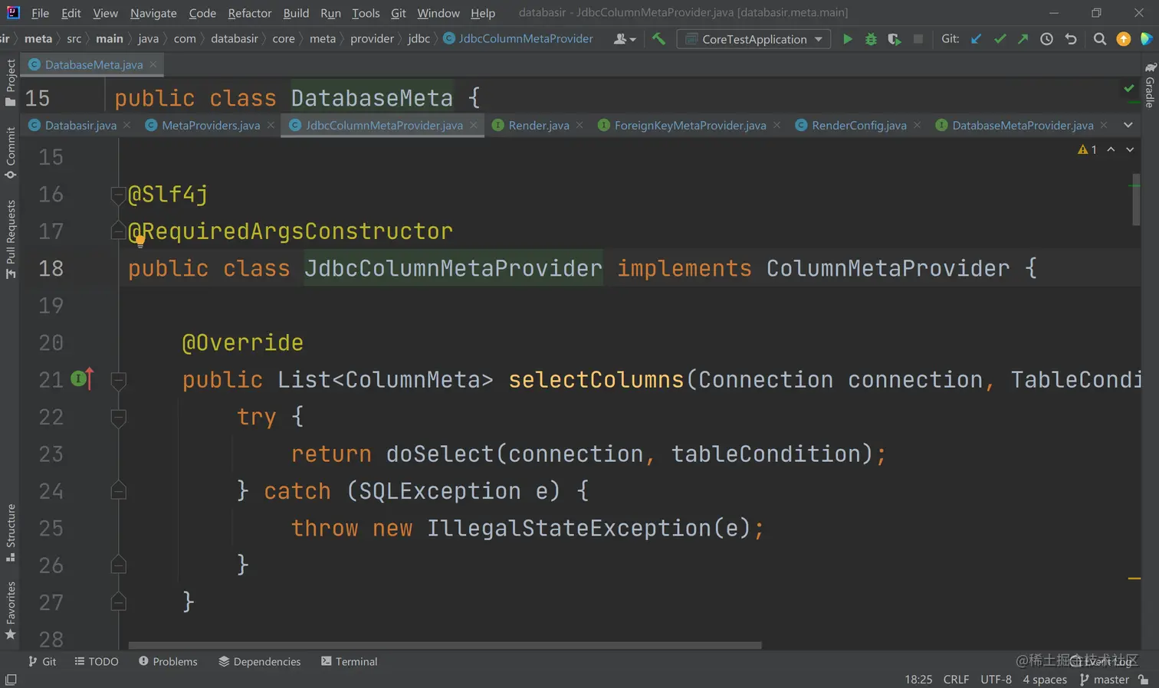1159x688 pixels.
Task: Open the TODO tool window button
Action: pos(97,661)
